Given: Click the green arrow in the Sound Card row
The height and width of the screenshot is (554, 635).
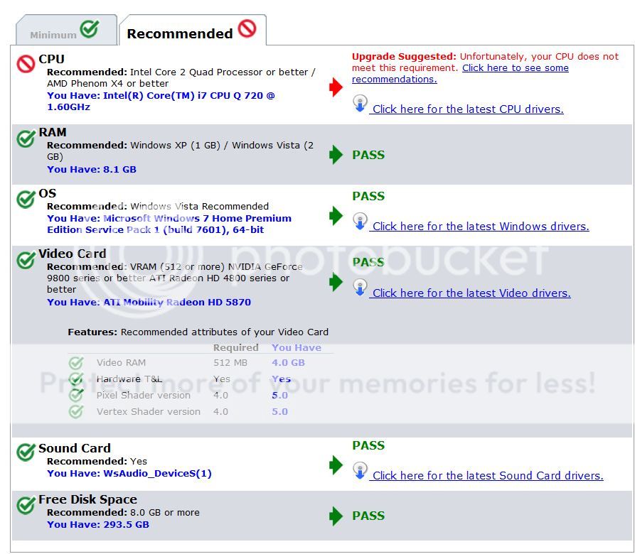Looking at the screenshot, I should tap(336, 465).
